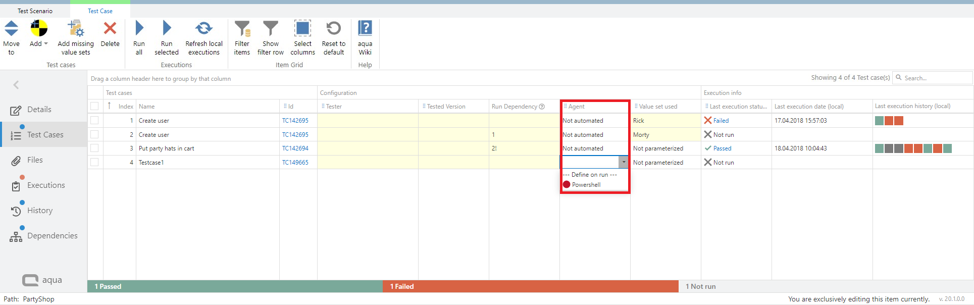974x305 pixels.
Task: Click the Select columns icon
Action: tap(303, 28)
